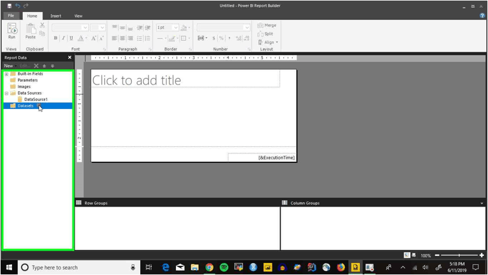Click the Save icon in title bar
Image resolution: width=488 pixels, height=275 pixels.
[x=10, y=6]
